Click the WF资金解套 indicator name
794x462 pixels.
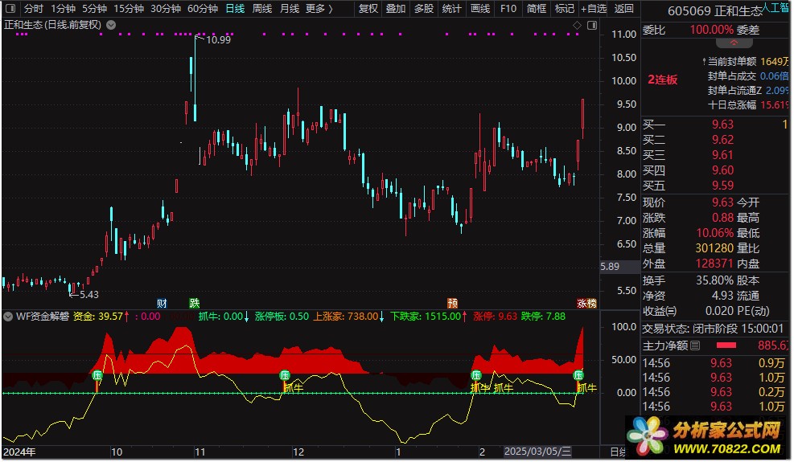43,317
